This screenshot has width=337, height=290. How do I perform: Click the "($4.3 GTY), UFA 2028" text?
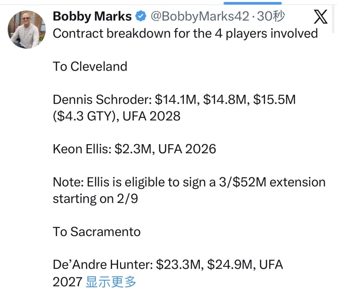pos(117,116)
